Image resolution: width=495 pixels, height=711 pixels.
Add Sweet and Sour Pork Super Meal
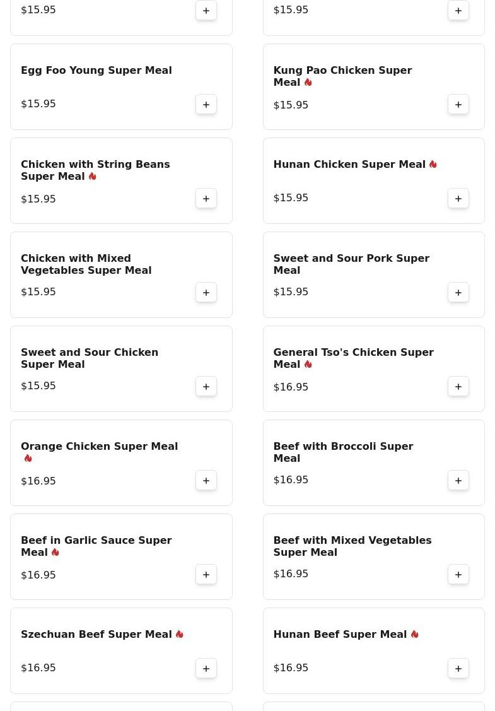tap(458, 292)
